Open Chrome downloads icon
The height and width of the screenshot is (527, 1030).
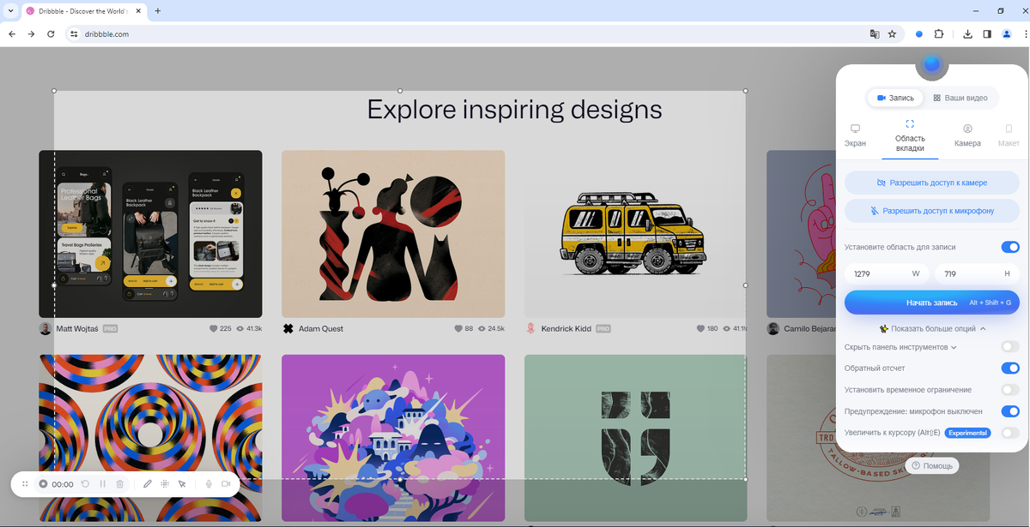[967, 34]
